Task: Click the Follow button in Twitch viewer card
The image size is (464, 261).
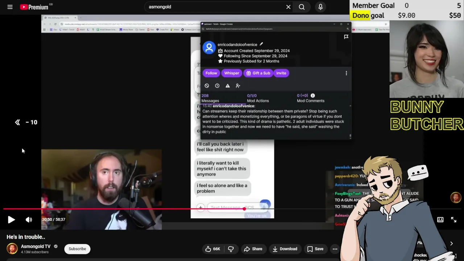Action: point(211,73)
